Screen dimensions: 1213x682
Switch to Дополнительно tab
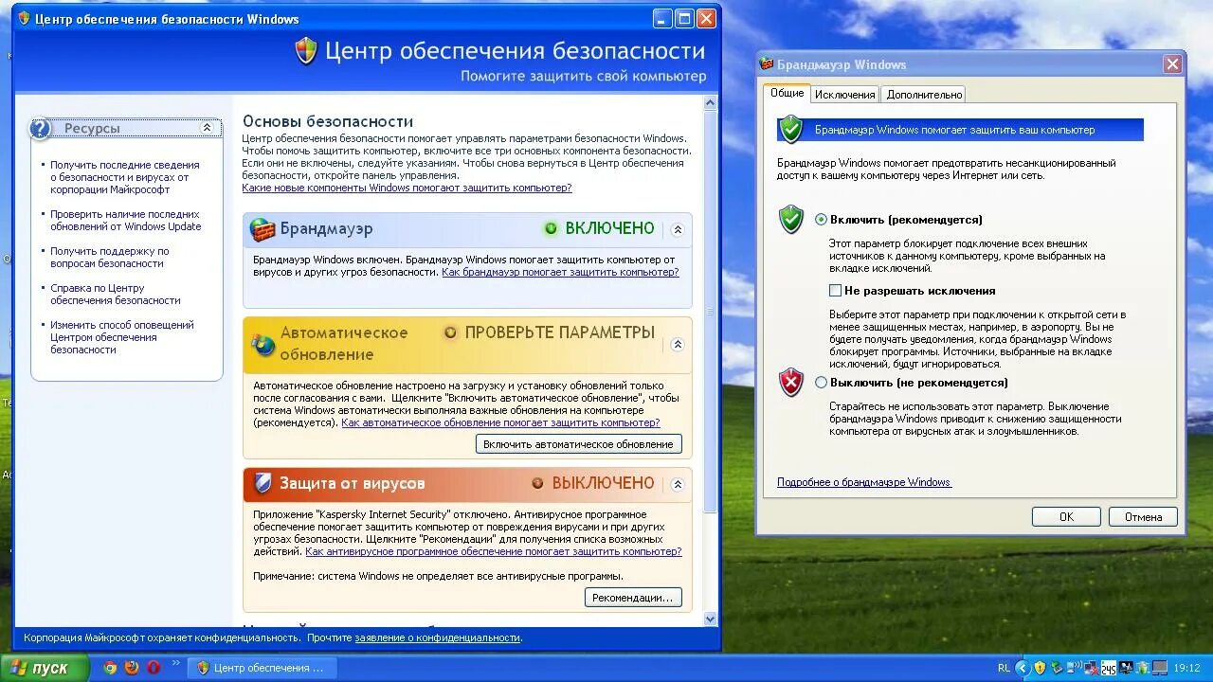(x=924, y=95)
